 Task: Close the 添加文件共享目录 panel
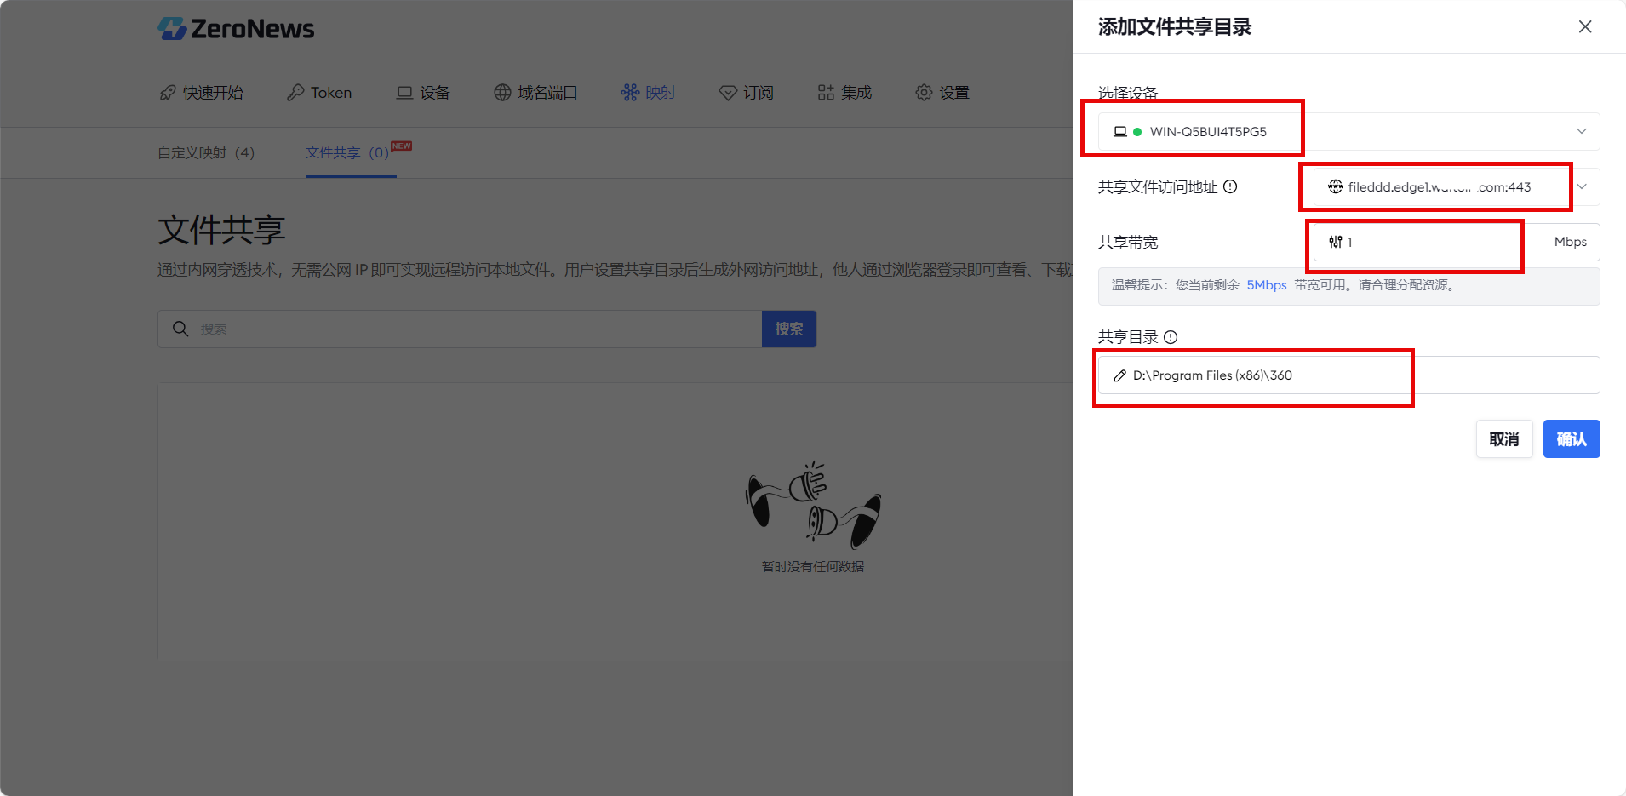pyautogui.click(x=1585, y=26)
